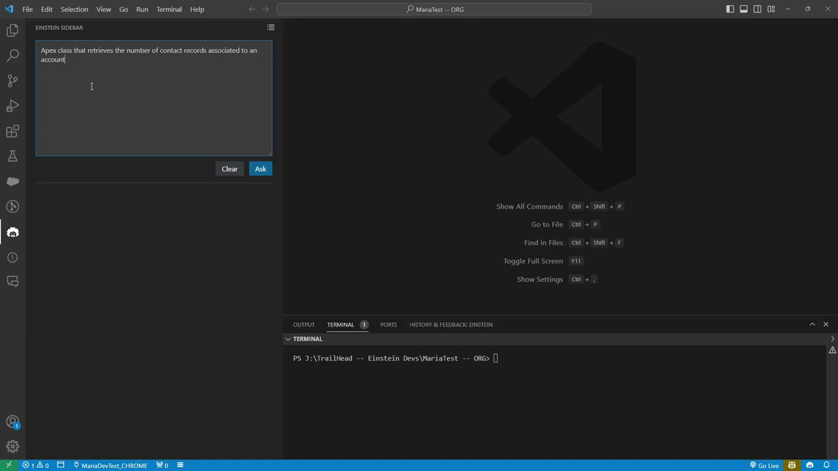The image size is (838, 471).
Task: Click the ports forwarded 0 status item
Action: point(161,465)
